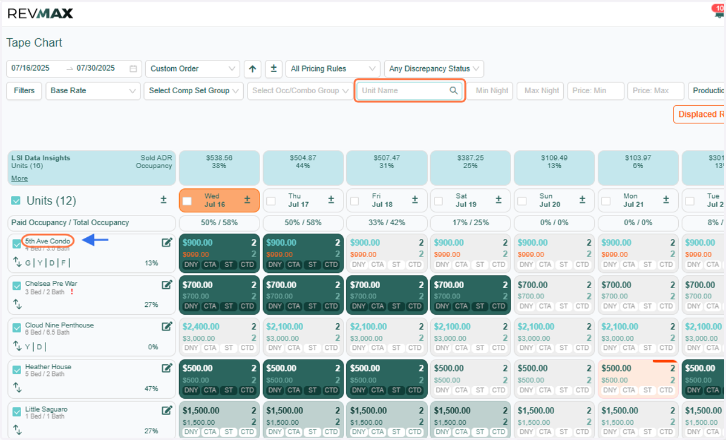Click up-down arrows icon for Cloud Nine Penthouse
The image size is (726, 440).
pos(17,347)
